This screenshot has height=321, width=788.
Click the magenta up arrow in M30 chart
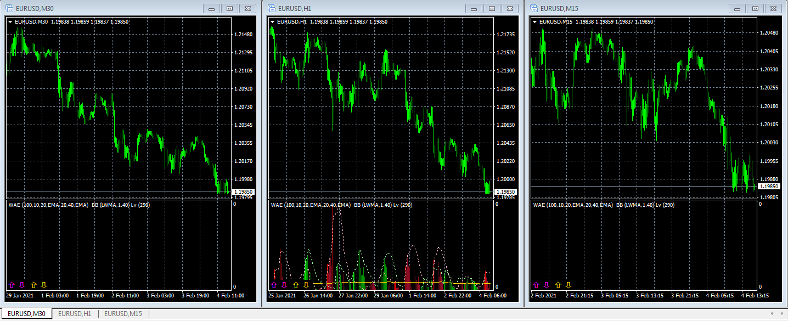(x=12, y=285)
